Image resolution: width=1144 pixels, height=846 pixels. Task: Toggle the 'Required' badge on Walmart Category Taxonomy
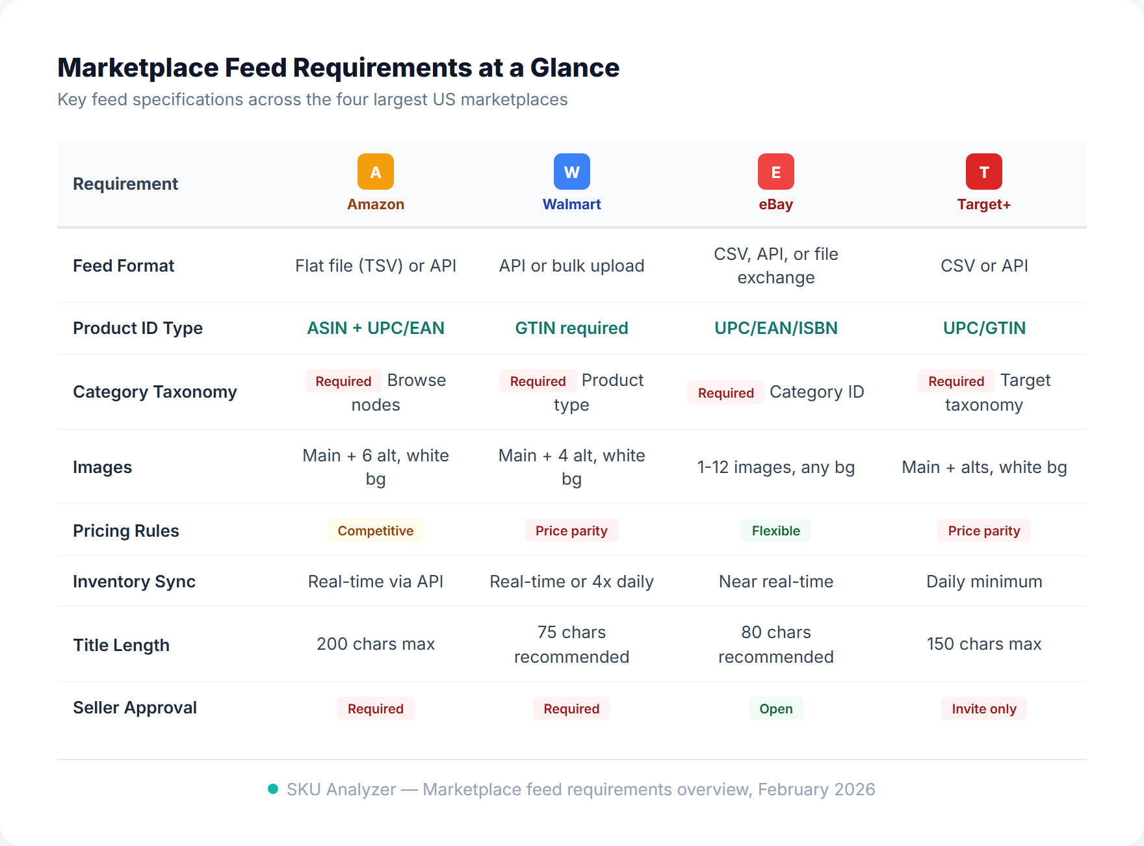pos(538,381)
